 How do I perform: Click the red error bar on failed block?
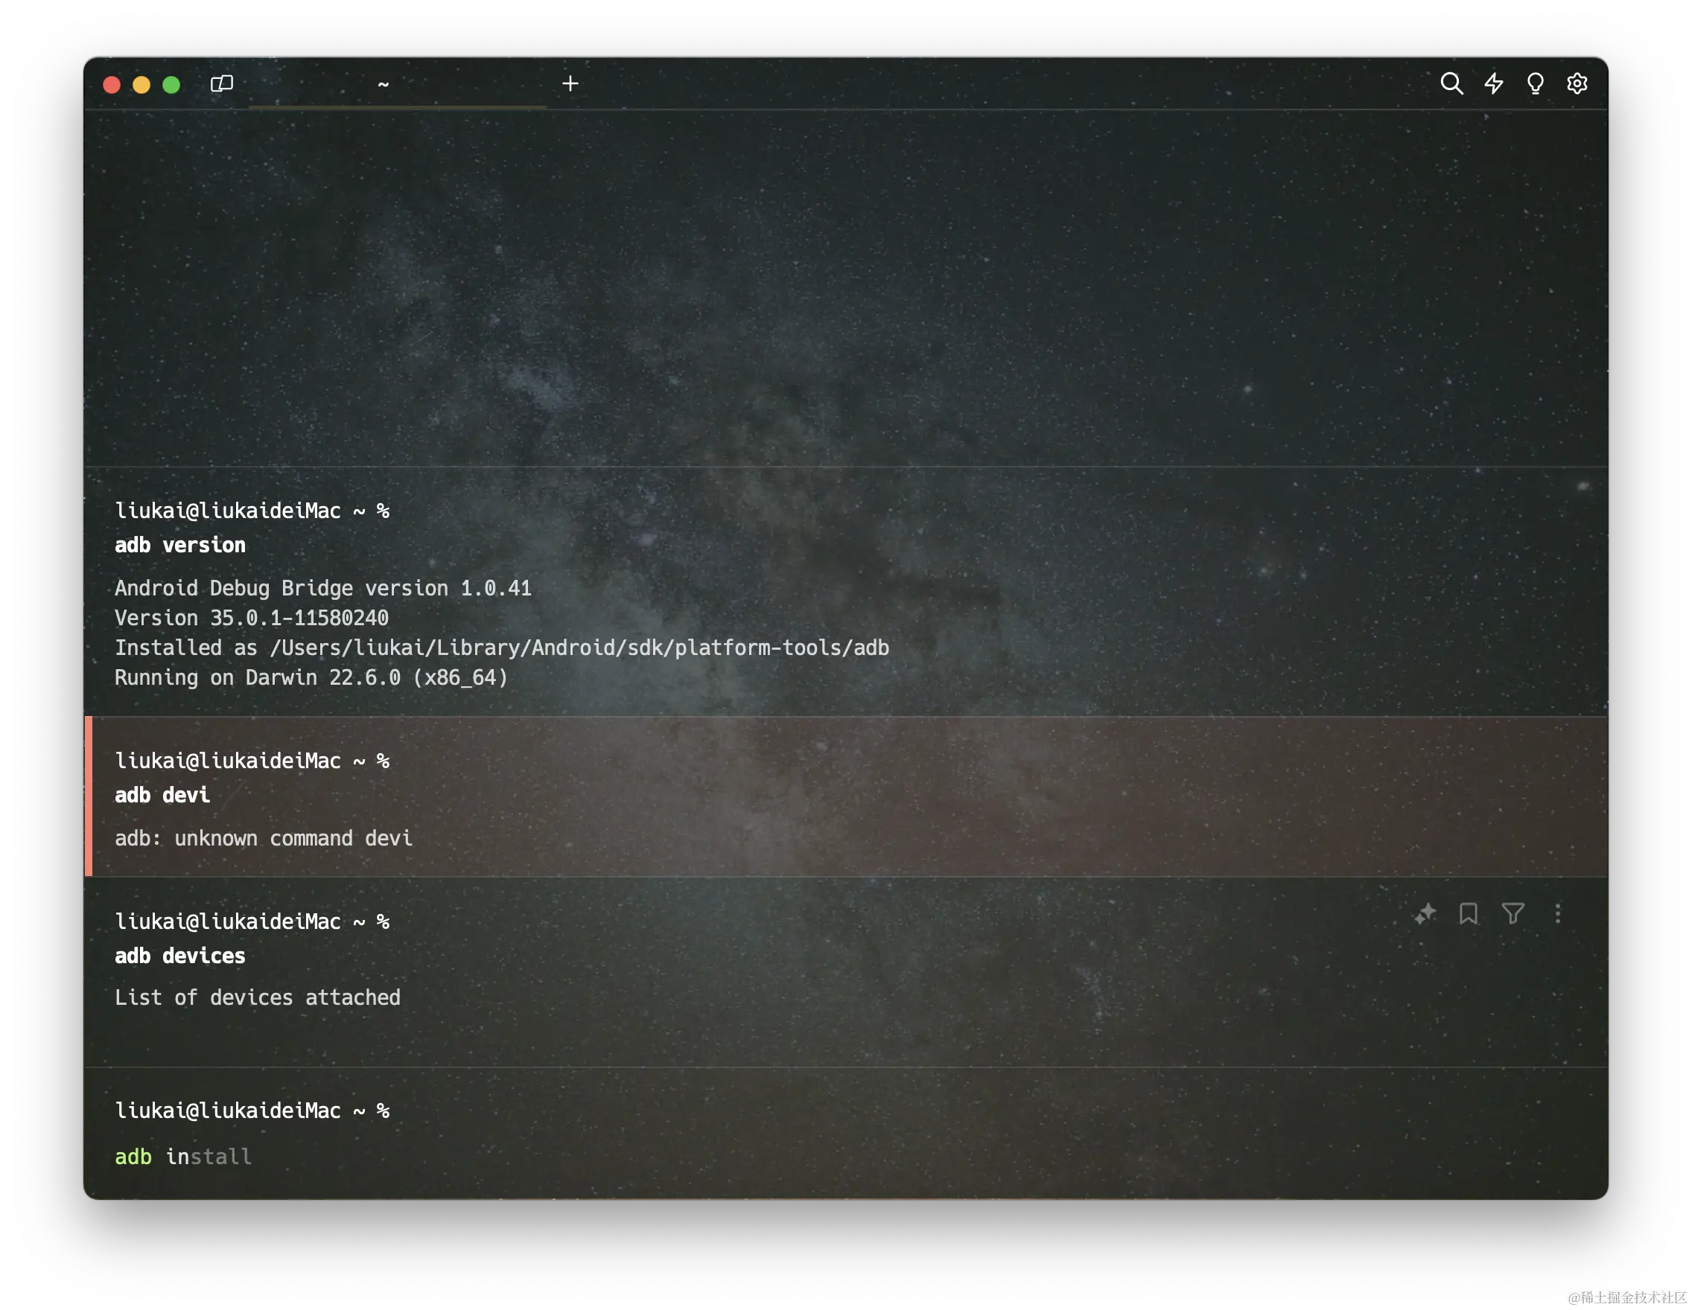pyautogui.click(x=89, y=796)
